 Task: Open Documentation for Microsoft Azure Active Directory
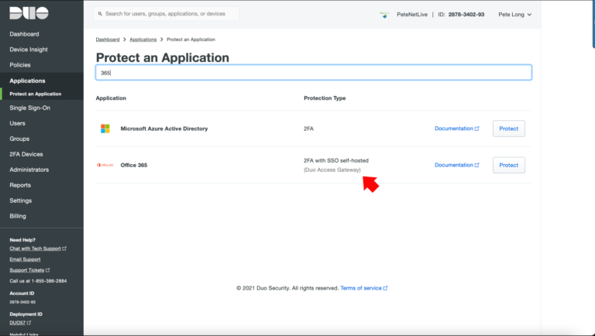click(457, 129)
